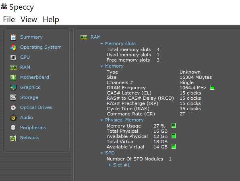Open the Optical Drives section

click(x=36, y=107)
